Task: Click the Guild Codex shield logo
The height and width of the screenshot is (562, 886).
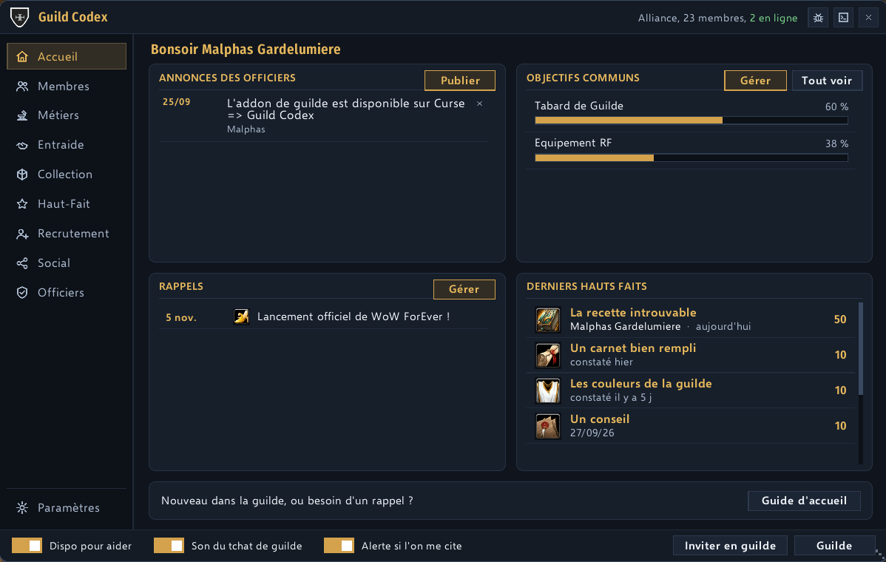Action: tap(20, 17)
